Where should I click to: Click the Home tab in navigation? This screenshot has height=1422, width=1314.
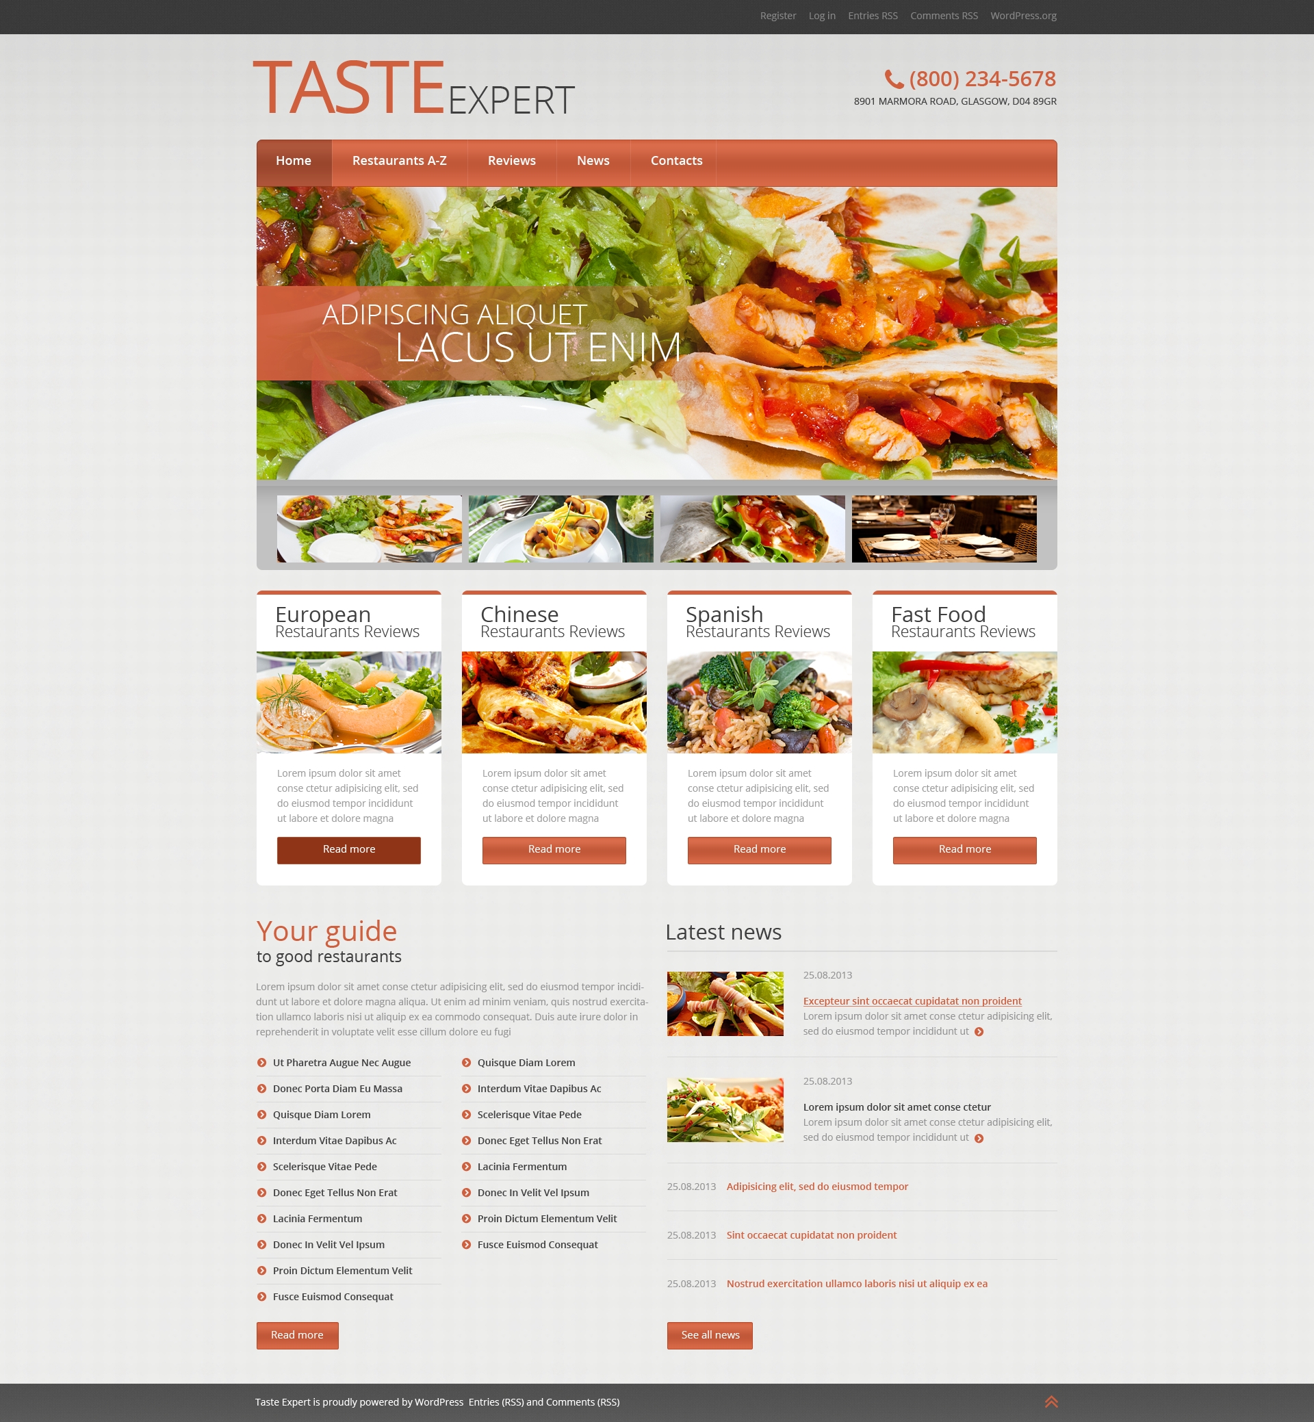pyautogui.click(x=294, y=160)
